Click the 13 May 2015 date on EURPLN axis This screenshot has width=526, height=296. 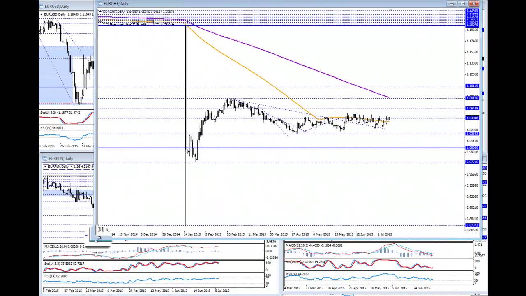click(160, 291)
